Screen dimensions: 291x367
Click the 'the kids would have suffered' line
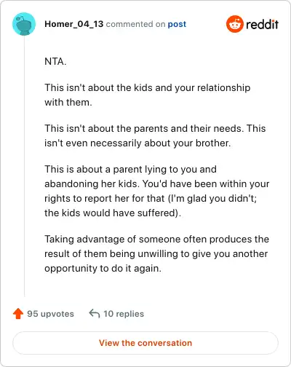click(x=113, y=213)
